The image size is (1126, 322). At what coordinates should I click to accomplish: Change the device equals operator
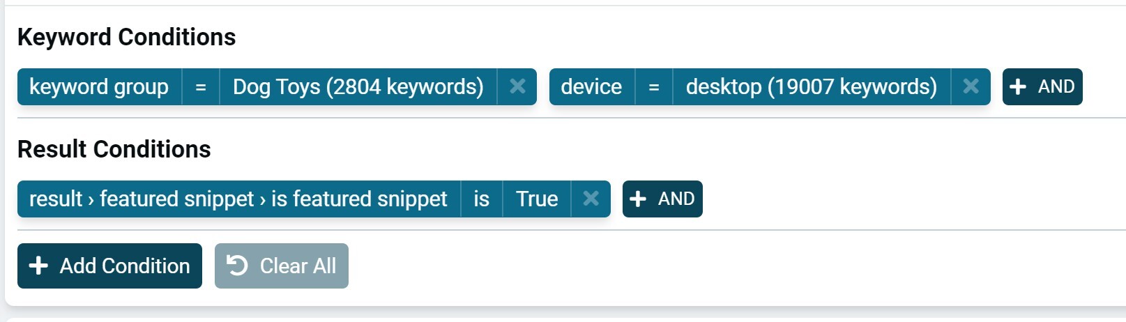[x=654, y=86]
